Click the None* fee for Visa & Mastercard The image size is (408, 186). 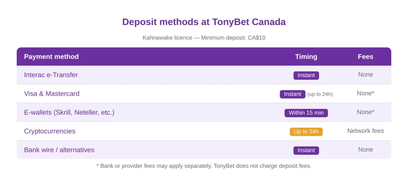pyautogui.click(x=365, y=93)
